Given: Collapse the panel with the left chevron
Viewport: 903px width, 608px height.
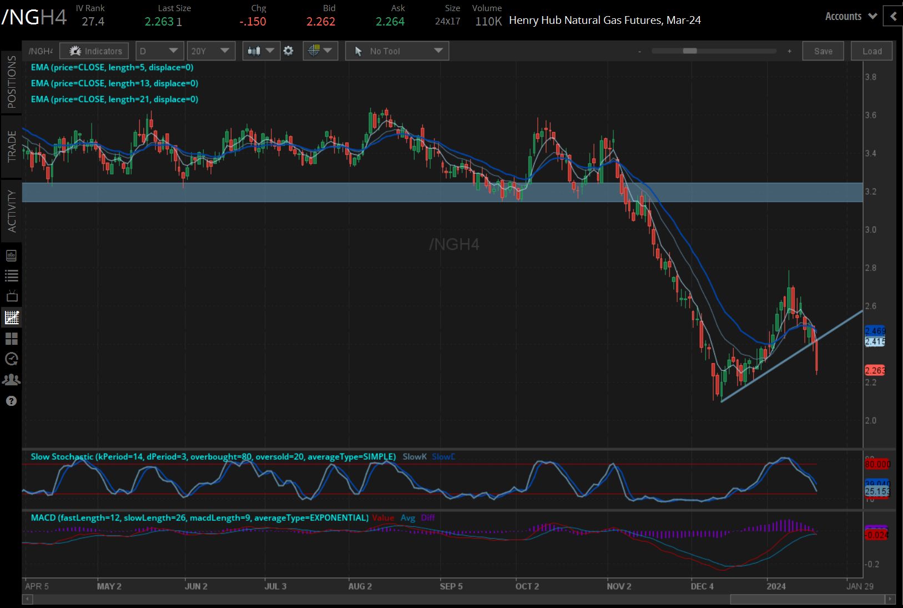Looking at the screenshot, I should pyautogui.click(x=893, y=17).
